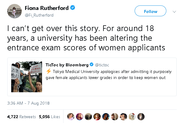This screenshot has height=123, width=183.
Task: Click the verified badge next to TicToc by Bloomberg
Action: [x=91, y=65]
